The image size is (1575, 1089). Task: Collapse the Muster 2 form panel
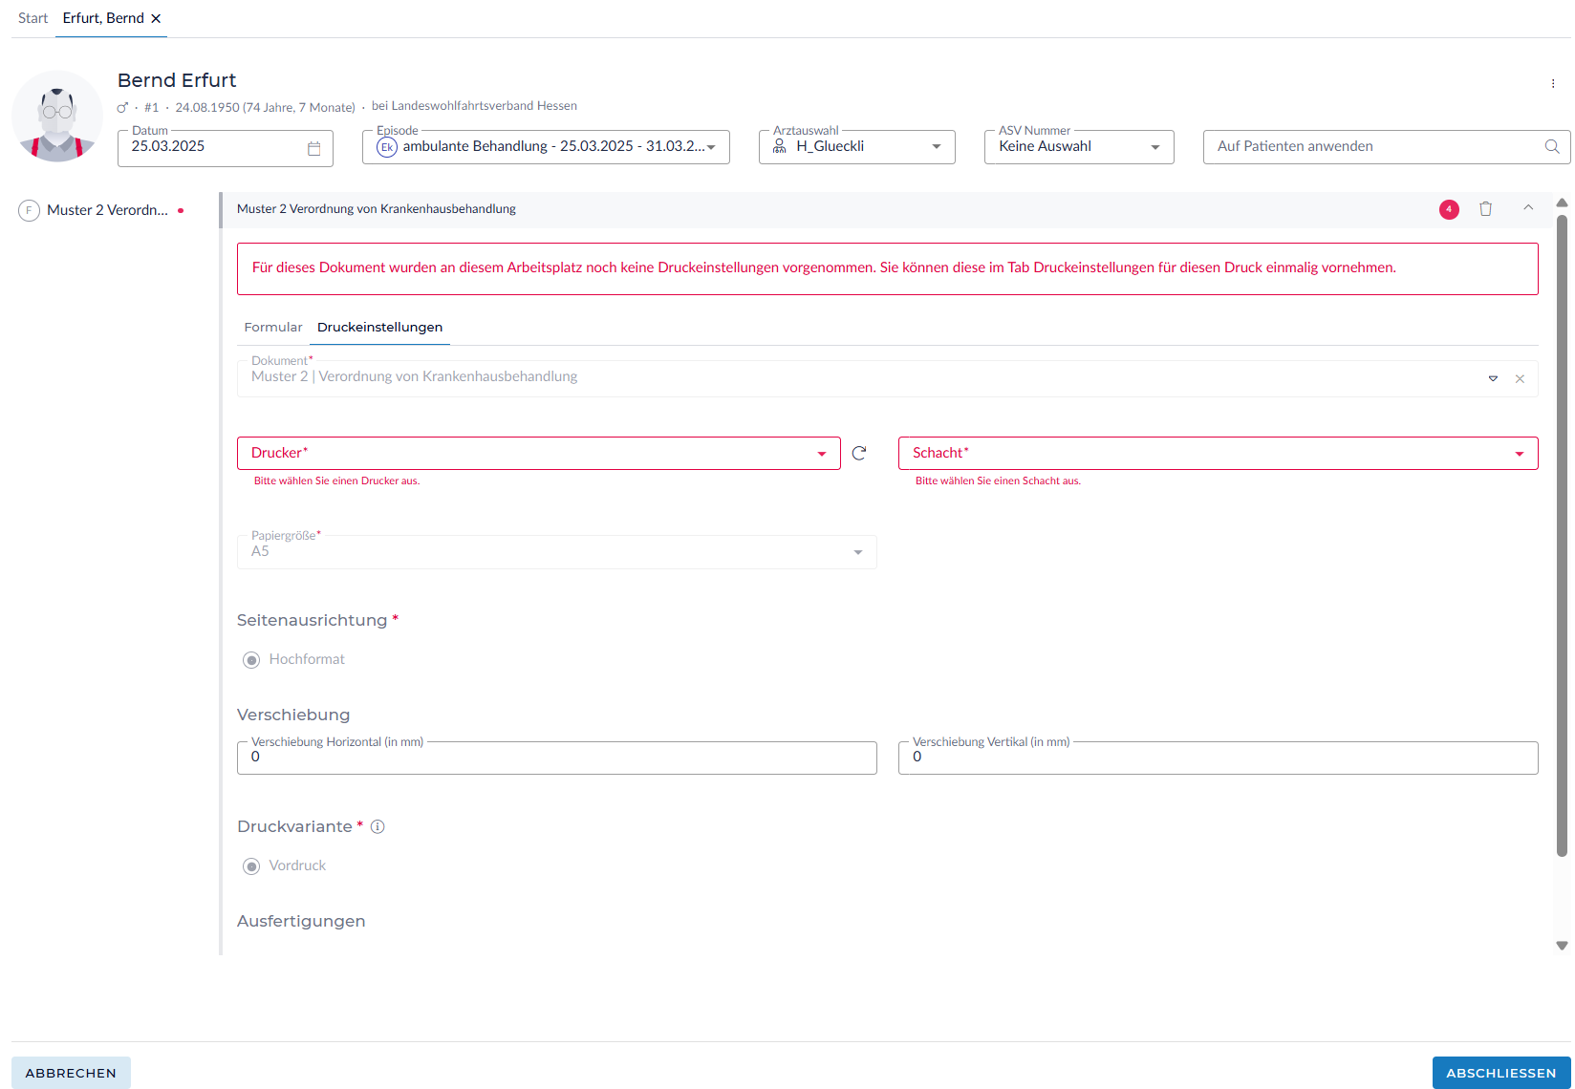(x=1528, y=208)
